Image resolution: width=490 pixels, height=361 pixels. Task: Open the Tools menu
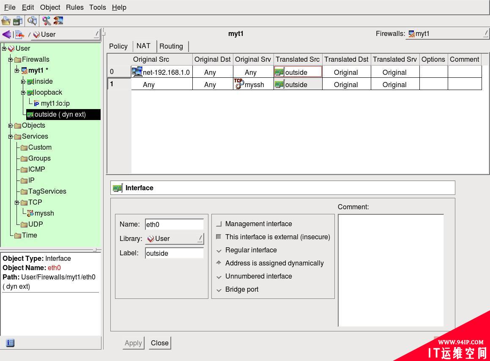pos(98,7)
